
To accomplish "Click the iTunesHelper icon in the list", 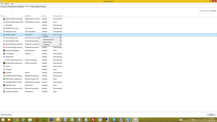I will [4, 54].
